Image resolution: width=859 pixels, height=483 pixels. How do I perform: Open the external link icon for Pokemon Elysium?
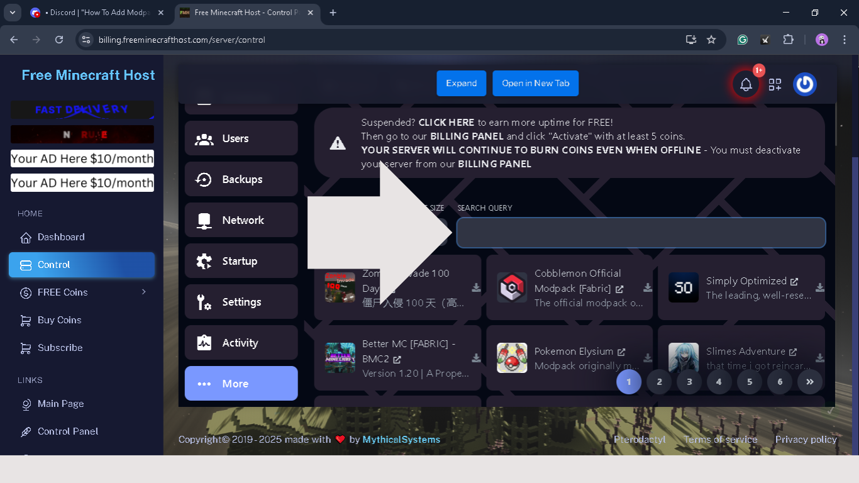(x=621, y=352)
